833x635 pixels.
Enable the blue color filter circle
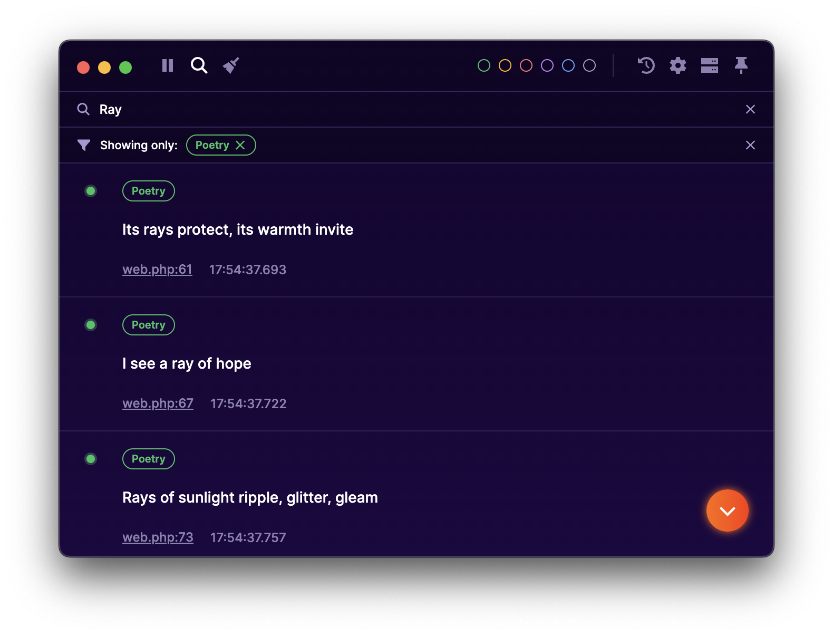(568, 65)
